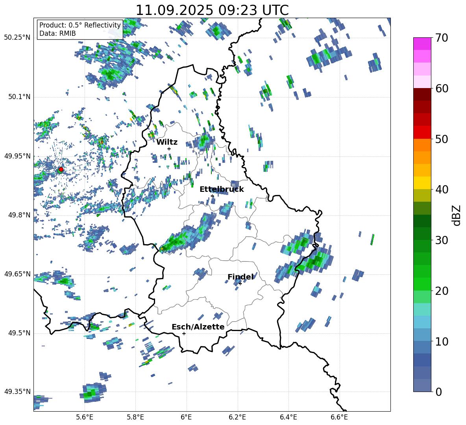Click the Ettelbruck station cross marker
Viewport: 466px width, 425px height.
(x=212, y=196)
